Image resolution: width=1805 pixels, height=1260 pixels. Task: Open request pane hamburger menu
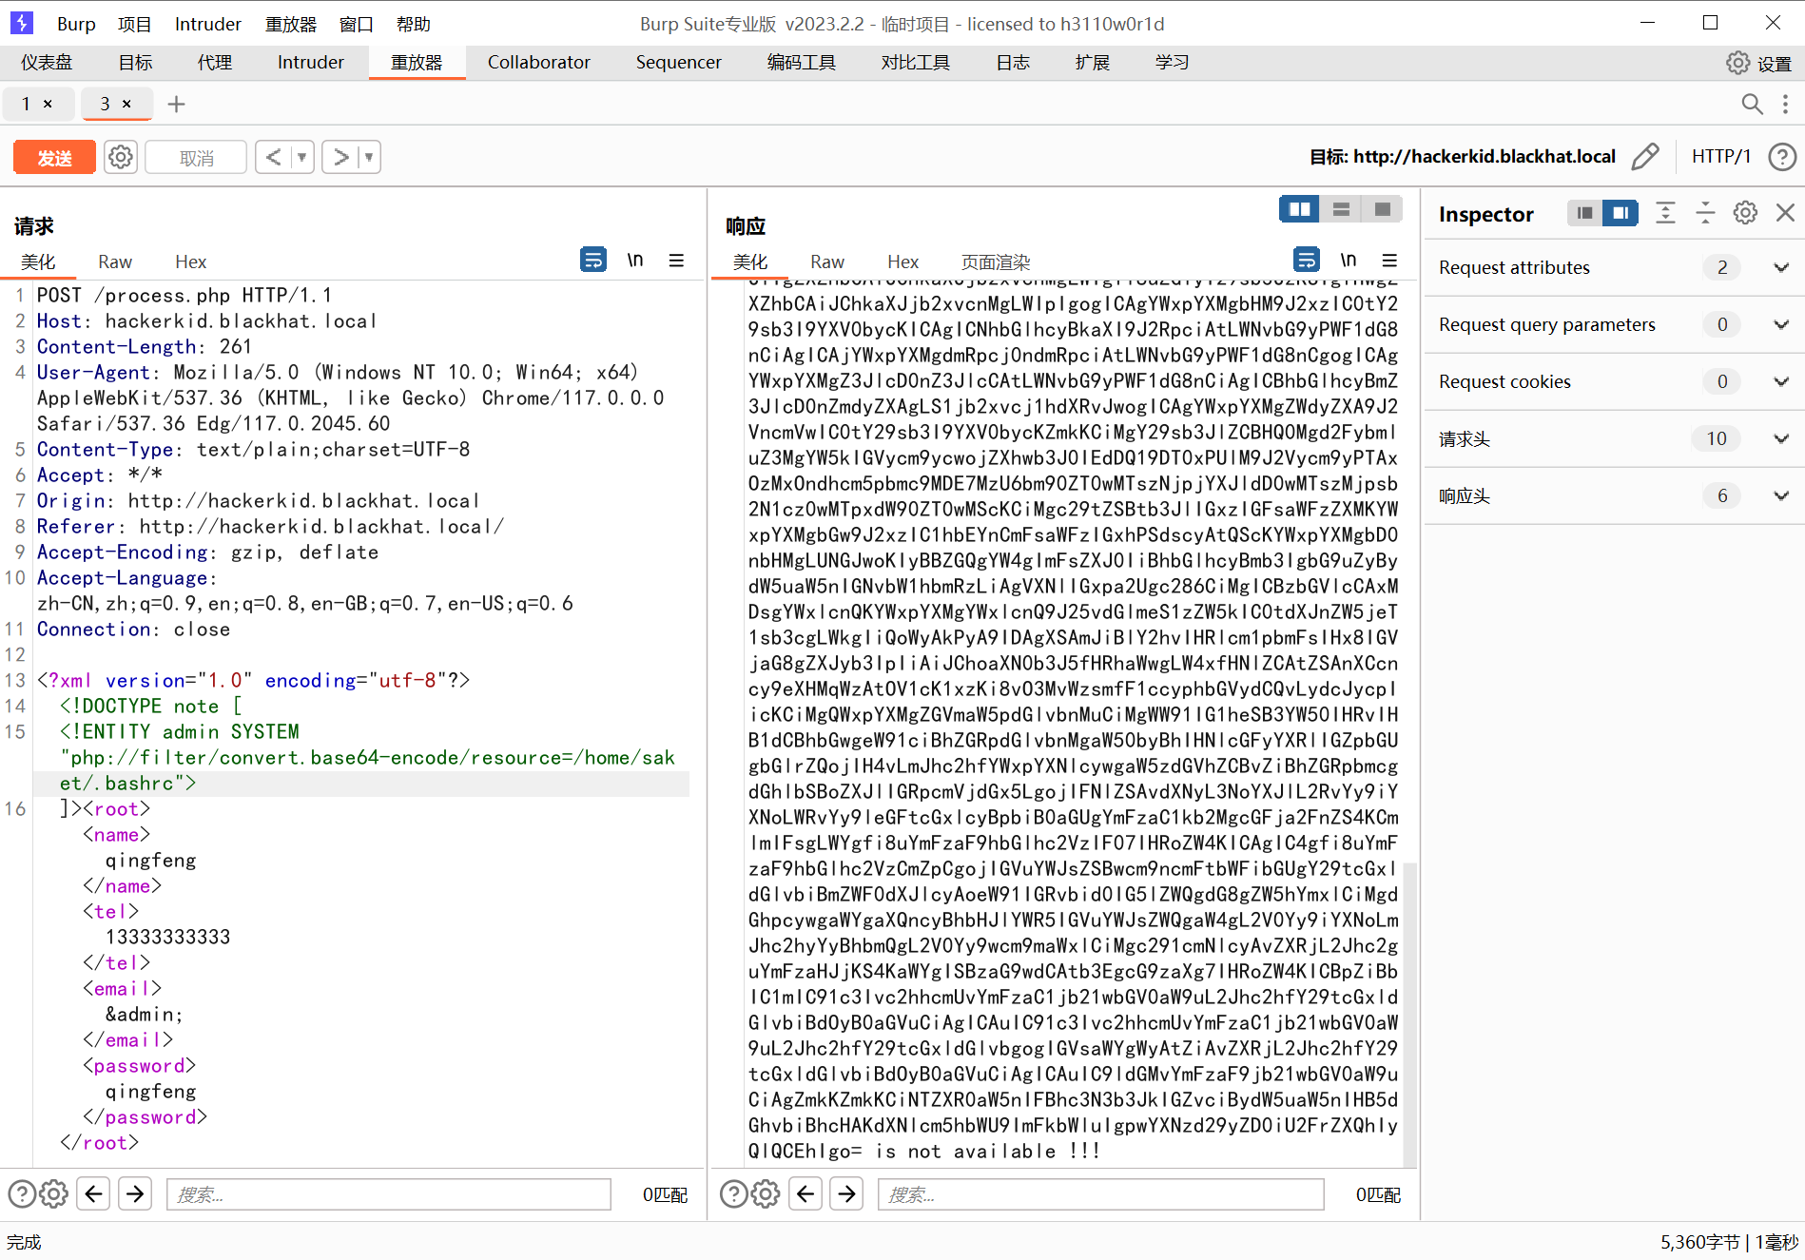[x=676, y=260]
